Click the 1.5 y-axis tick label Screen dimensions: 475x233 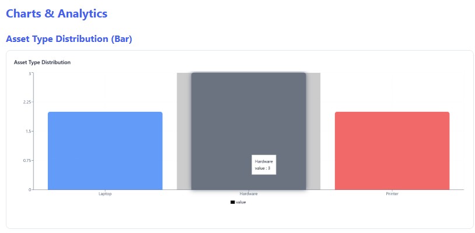click(27, 131)
